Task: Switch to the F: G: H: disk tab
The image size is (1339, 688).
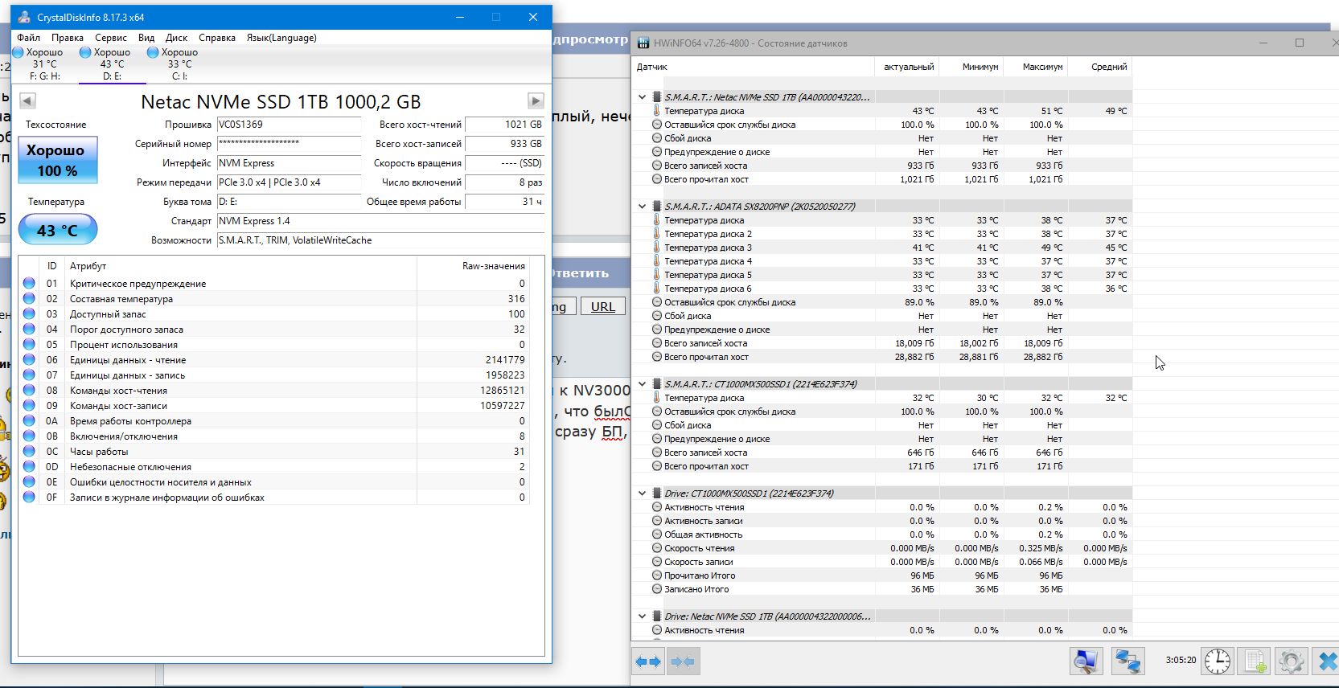Action: pos(45,64)
